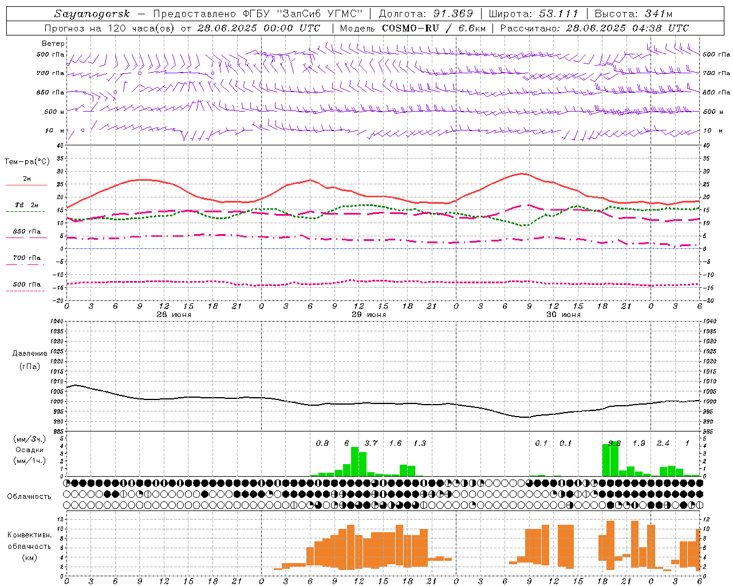Click the 30 июня date label
The image size is (733, 586).
[x=563, y=315]
